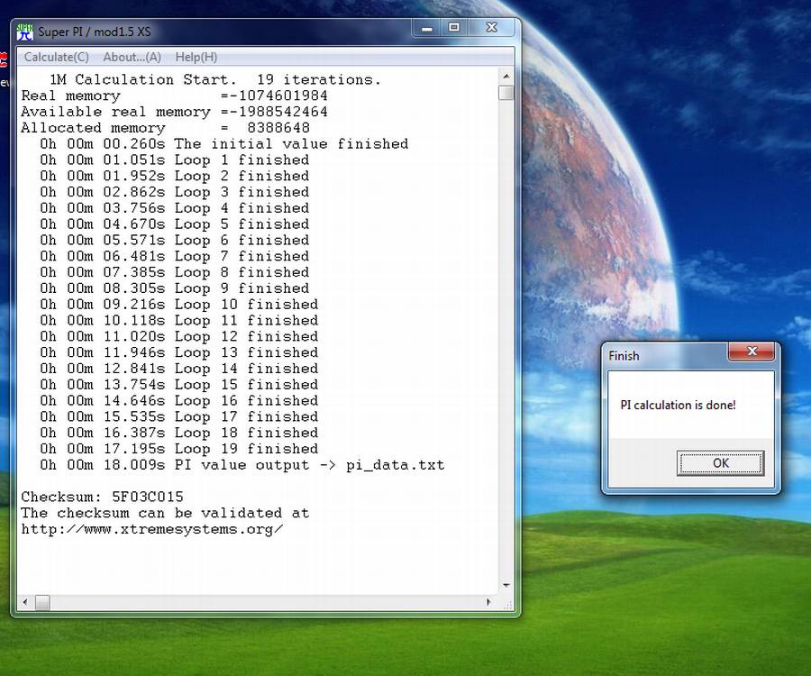Click the 'Real memory' value line
This screenshot has height=676, width=811.
pos(174,96)
